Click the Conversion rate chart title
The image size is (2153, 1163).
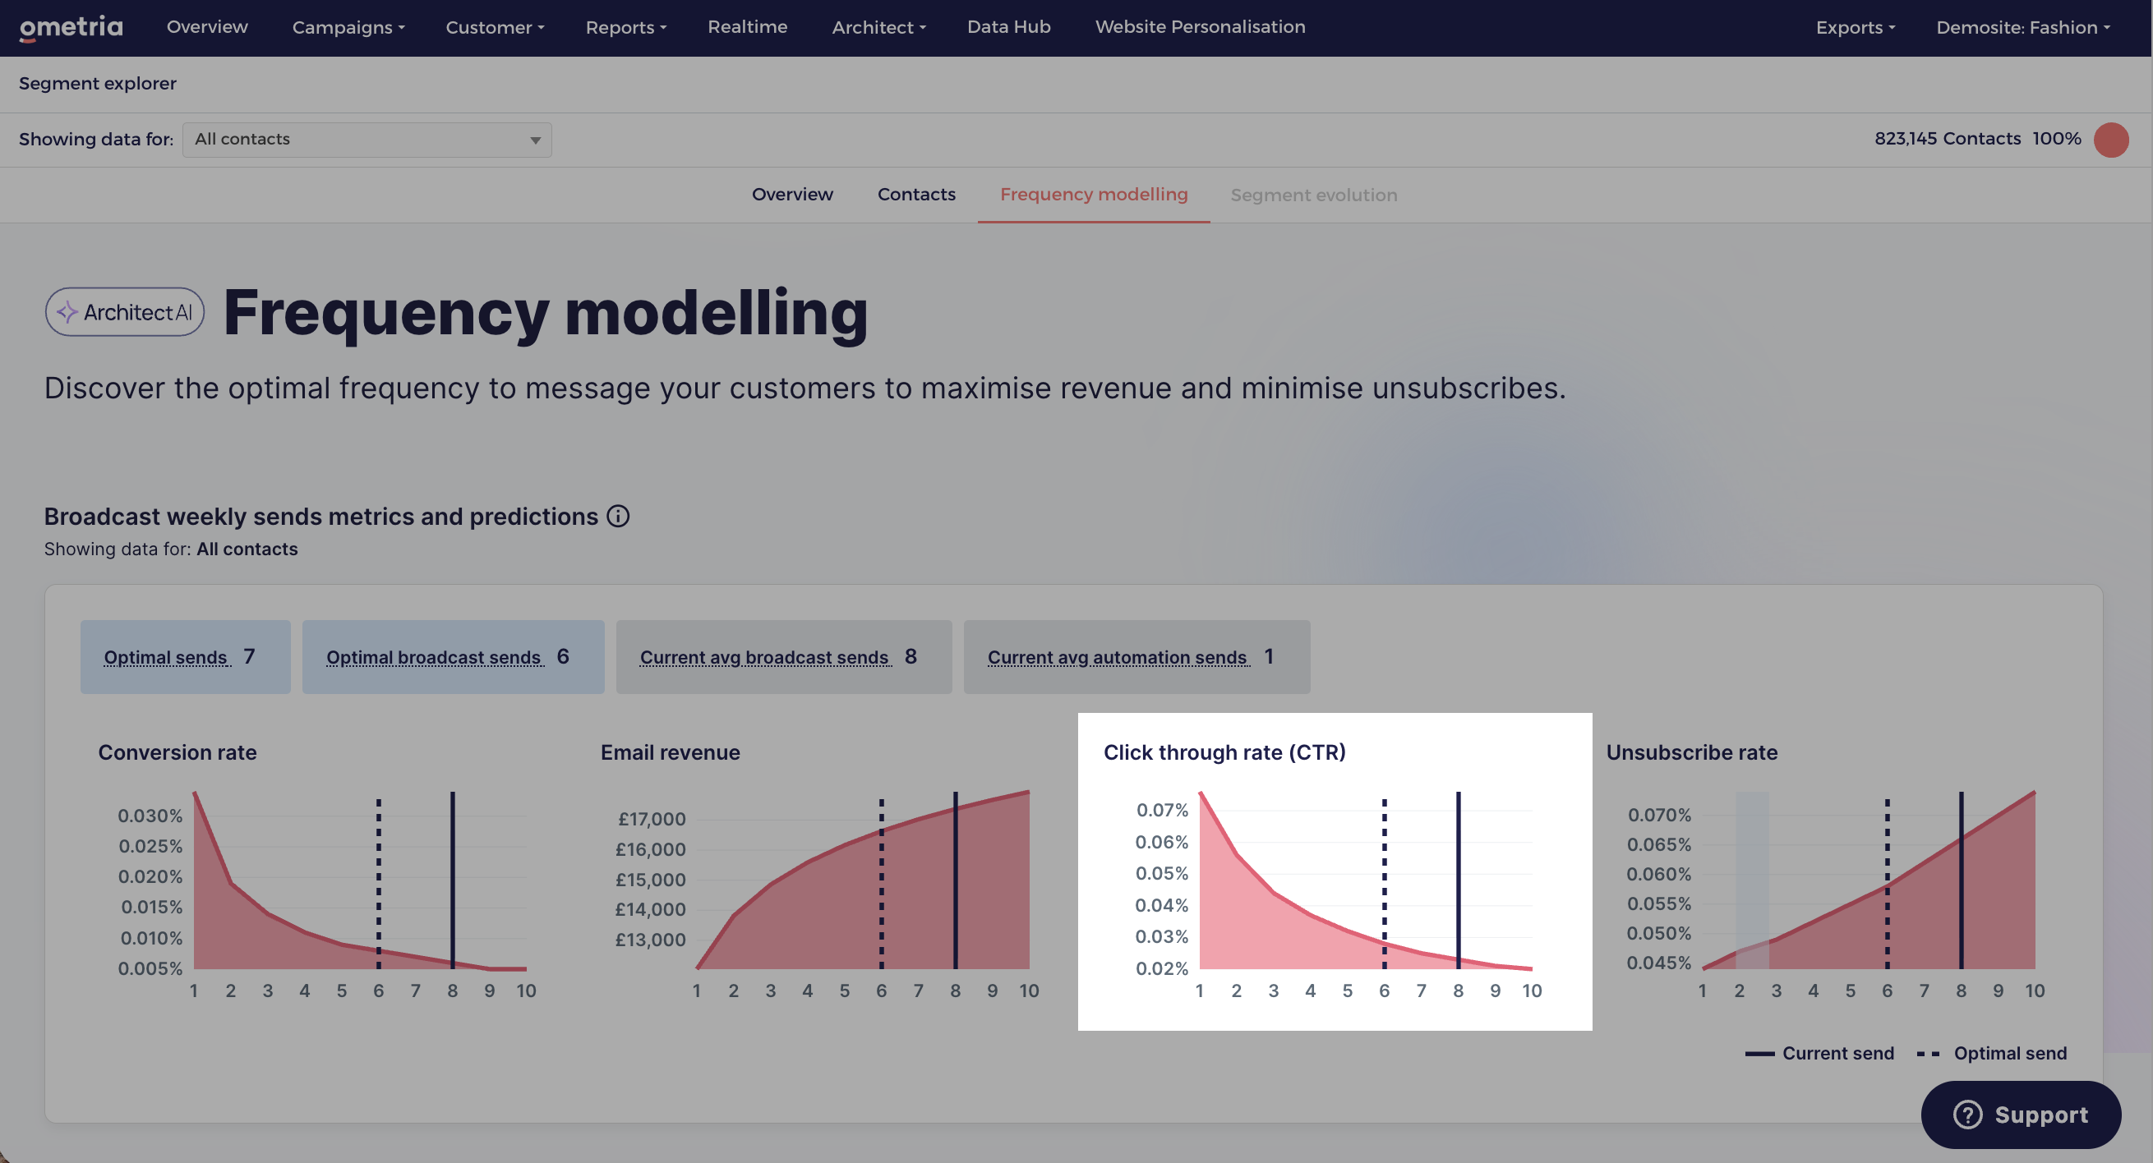(177, 753)
